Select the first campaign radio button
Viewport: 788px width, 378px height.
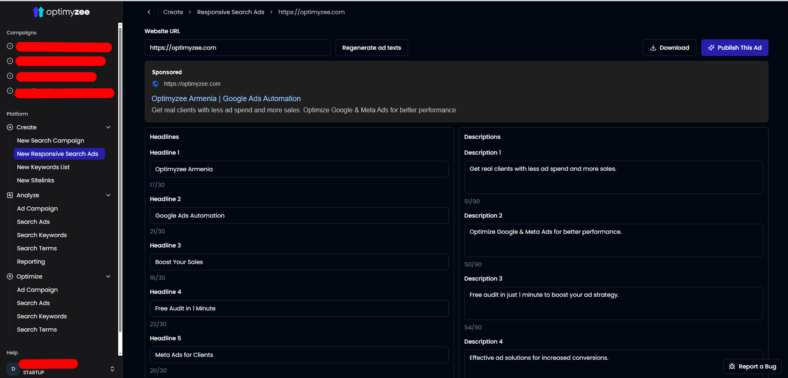(x=9, y=46)
